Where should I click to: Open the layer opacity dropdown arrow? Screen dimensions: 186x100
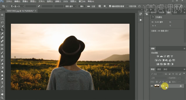point(184,78)
